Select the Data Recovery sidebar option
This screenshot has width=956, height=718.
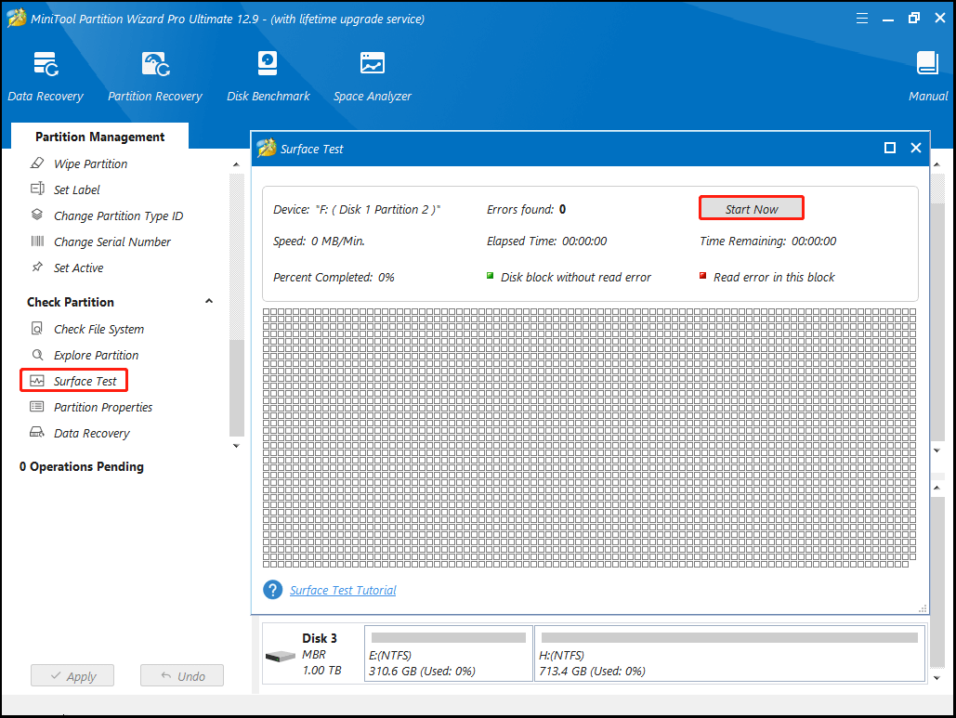[91, 433]
